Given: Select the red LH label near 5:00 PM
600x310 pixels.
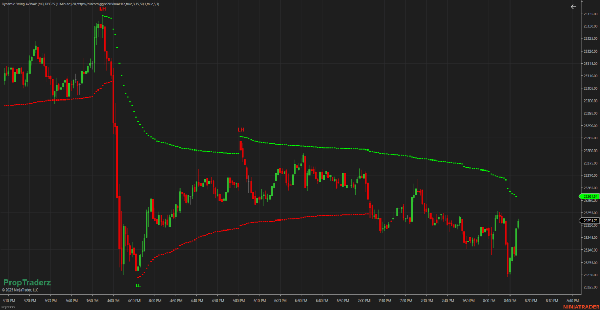Looking at the screenshot, I should (241, 129).
